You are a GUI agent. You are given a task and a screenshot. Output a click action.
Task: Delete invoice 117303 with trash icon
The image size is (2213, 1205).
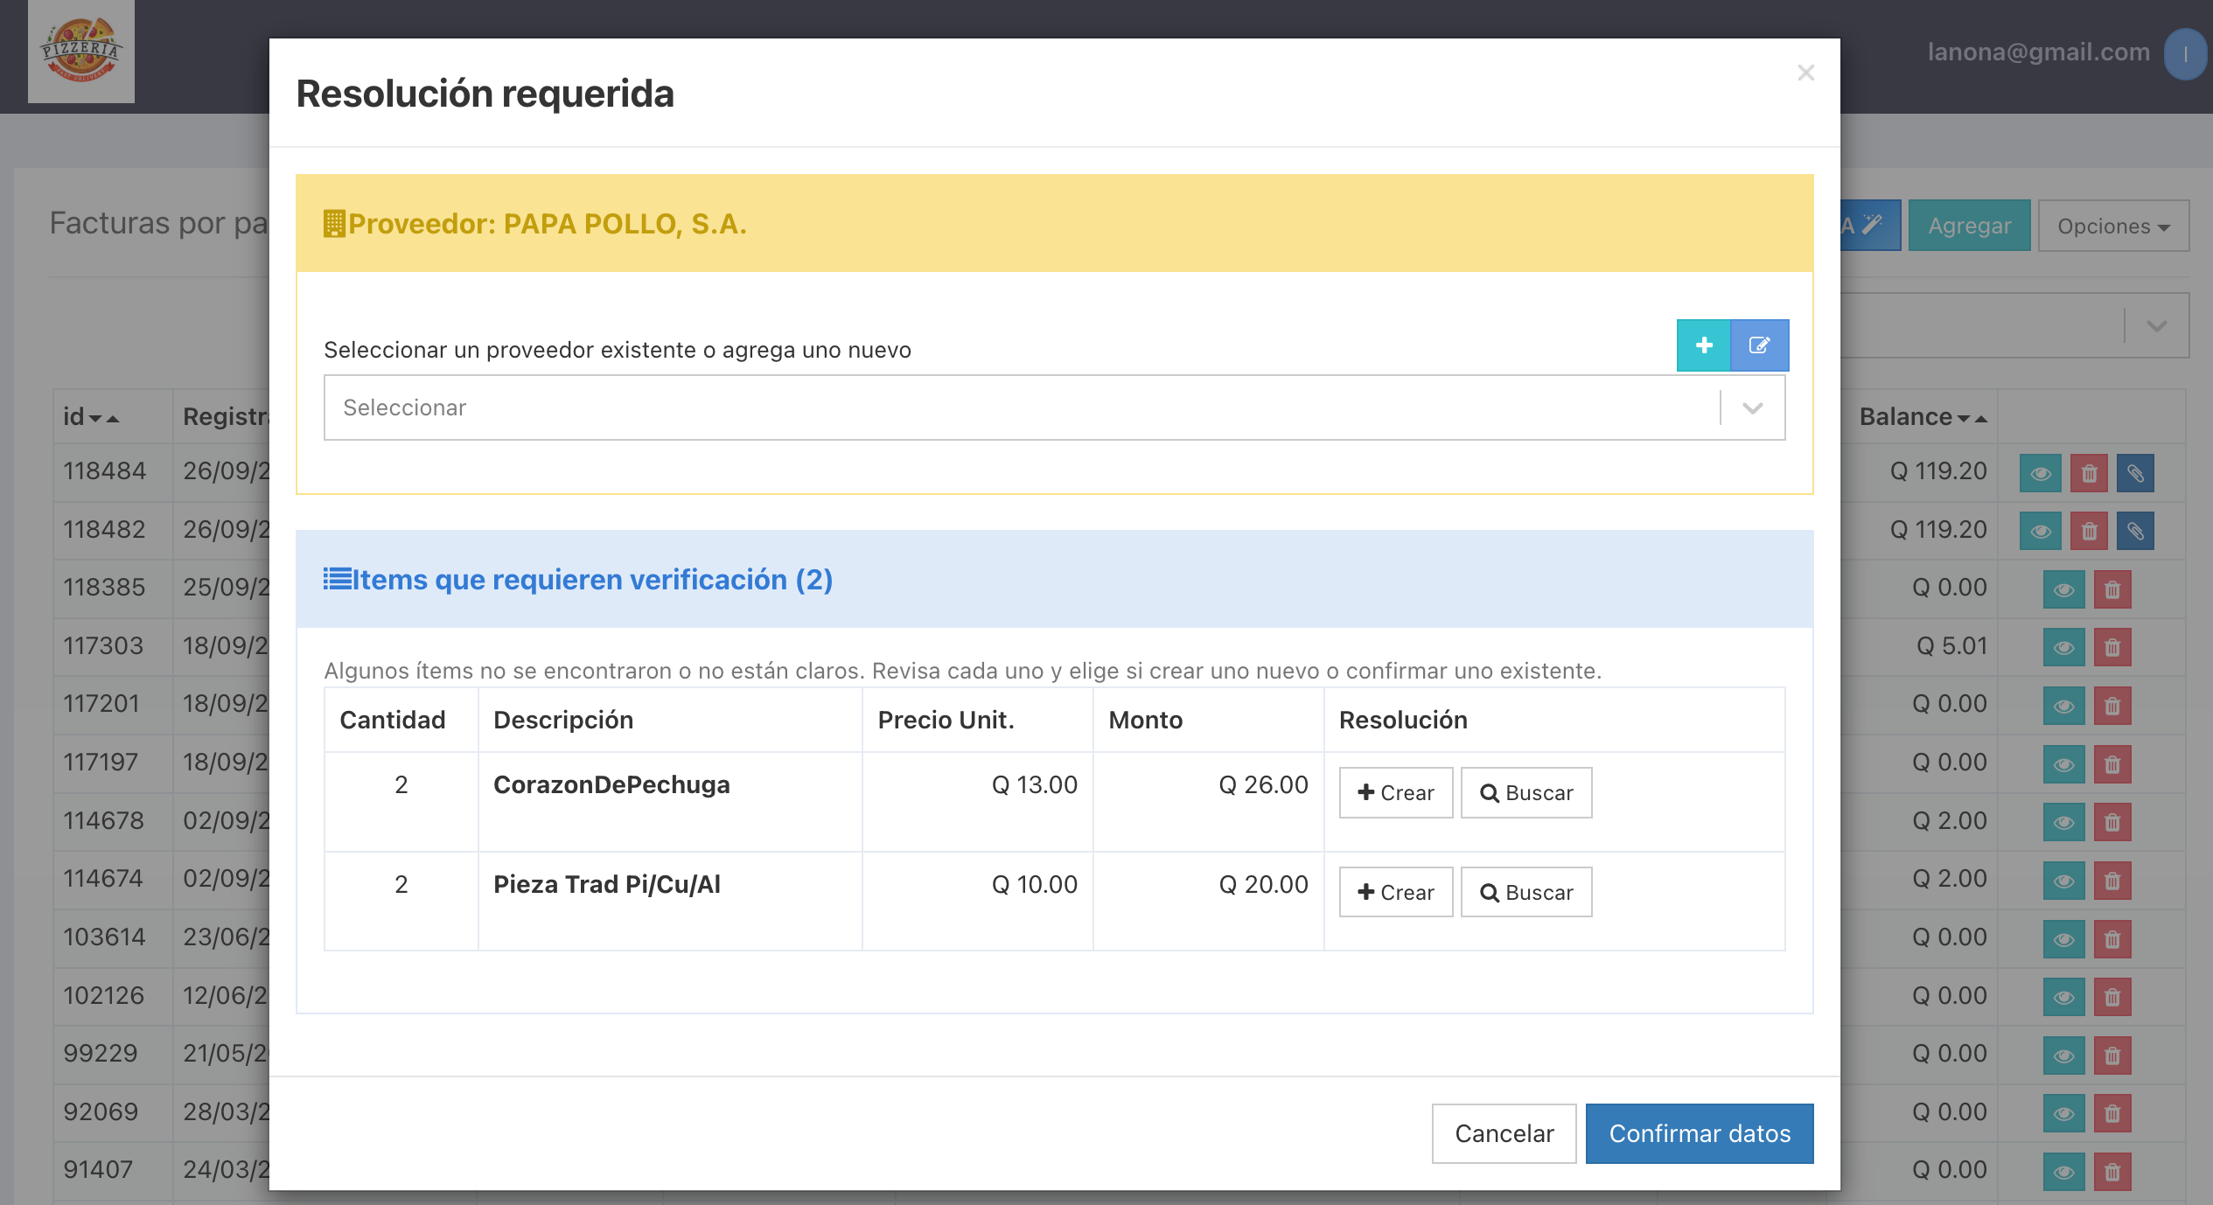[x=2112, y=648]
